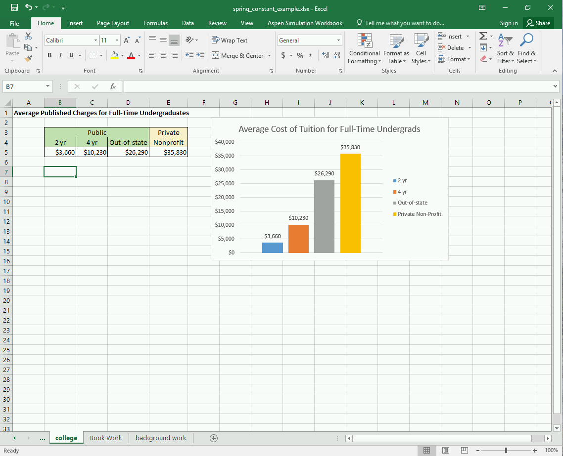Open the font size dropdown
563x456 pixels.
(117, 40)
